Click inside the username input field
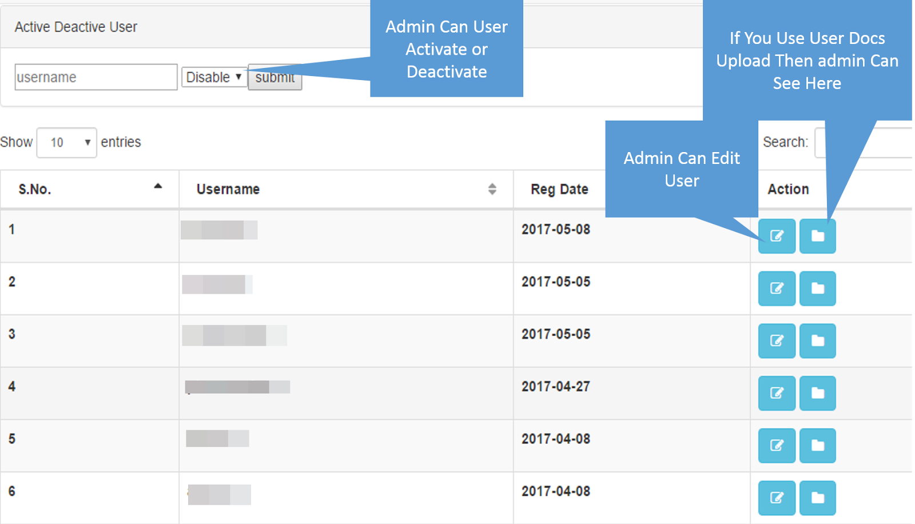 96,77
